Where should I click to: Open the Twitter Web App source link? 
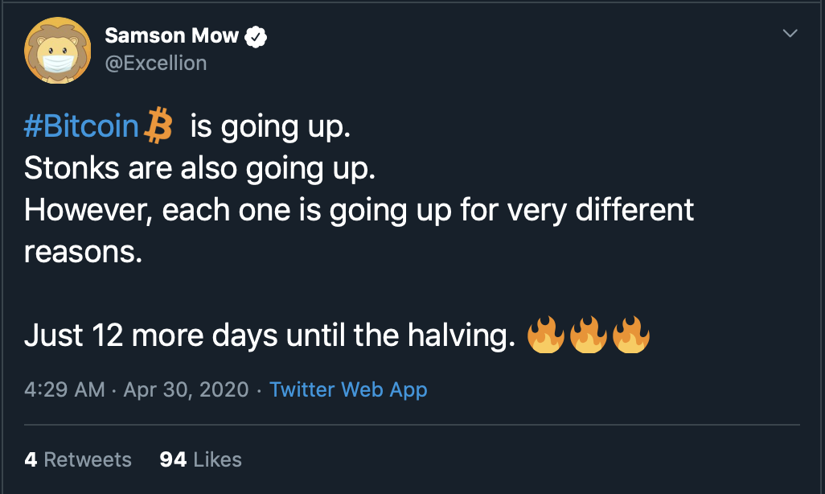348,389
